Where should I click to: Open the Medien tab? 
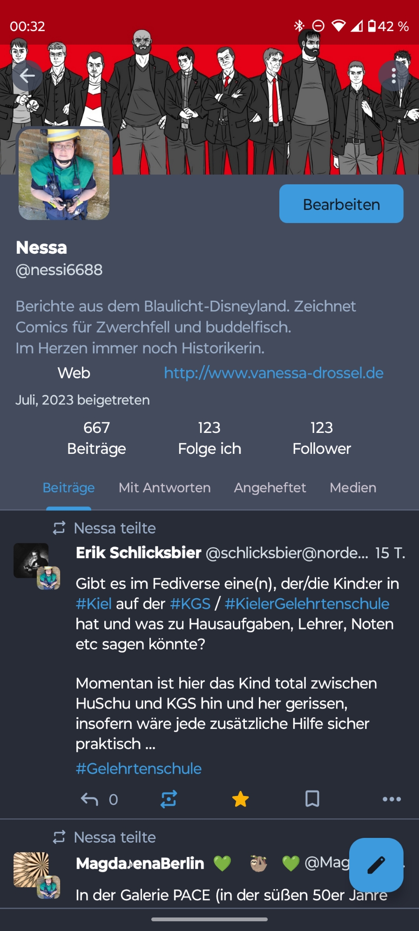tap(353, 488)
